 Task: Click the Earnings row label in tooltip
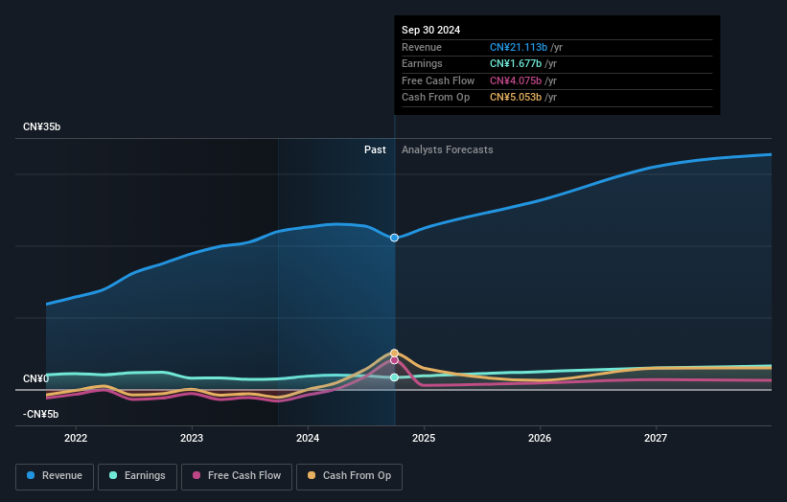[x=422, y=63]
